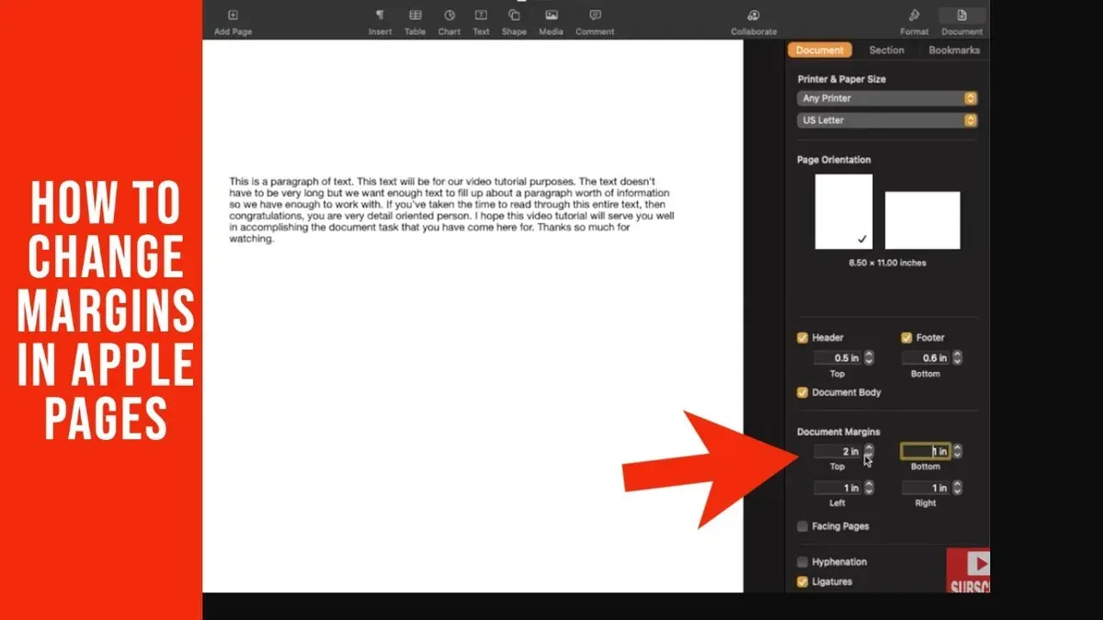The image size is (1103, 620).
Task: Click the Right document margin field
Action: coord(927,488)
